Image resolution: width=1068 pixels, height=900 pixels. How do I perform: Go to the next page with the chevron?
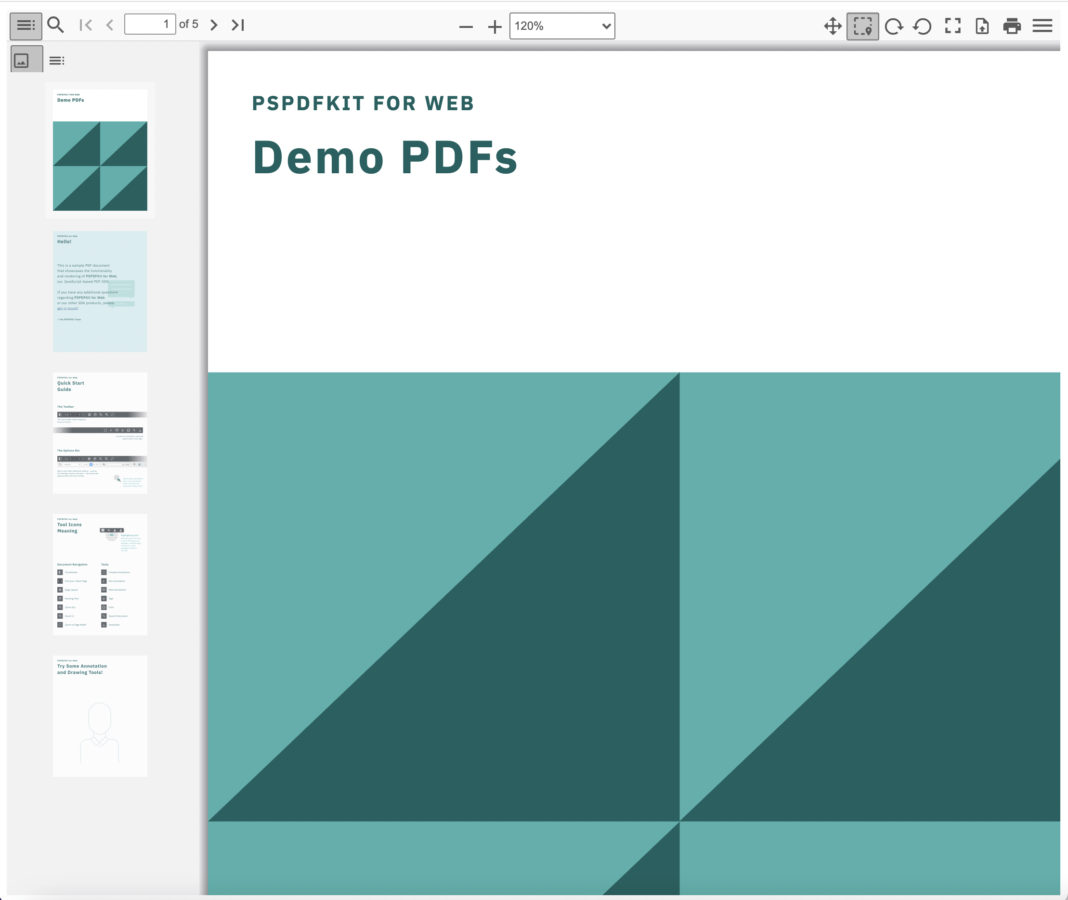click(x=213, y=25)
